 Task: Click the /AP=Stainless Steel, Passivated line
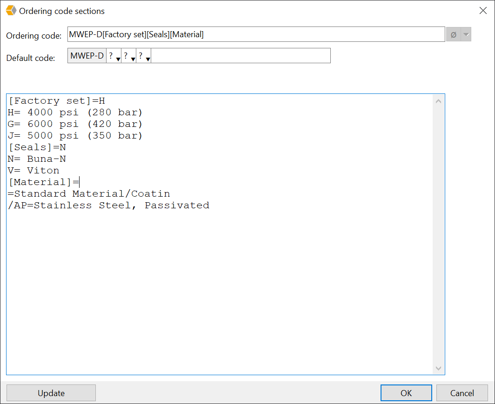[108, 205]
